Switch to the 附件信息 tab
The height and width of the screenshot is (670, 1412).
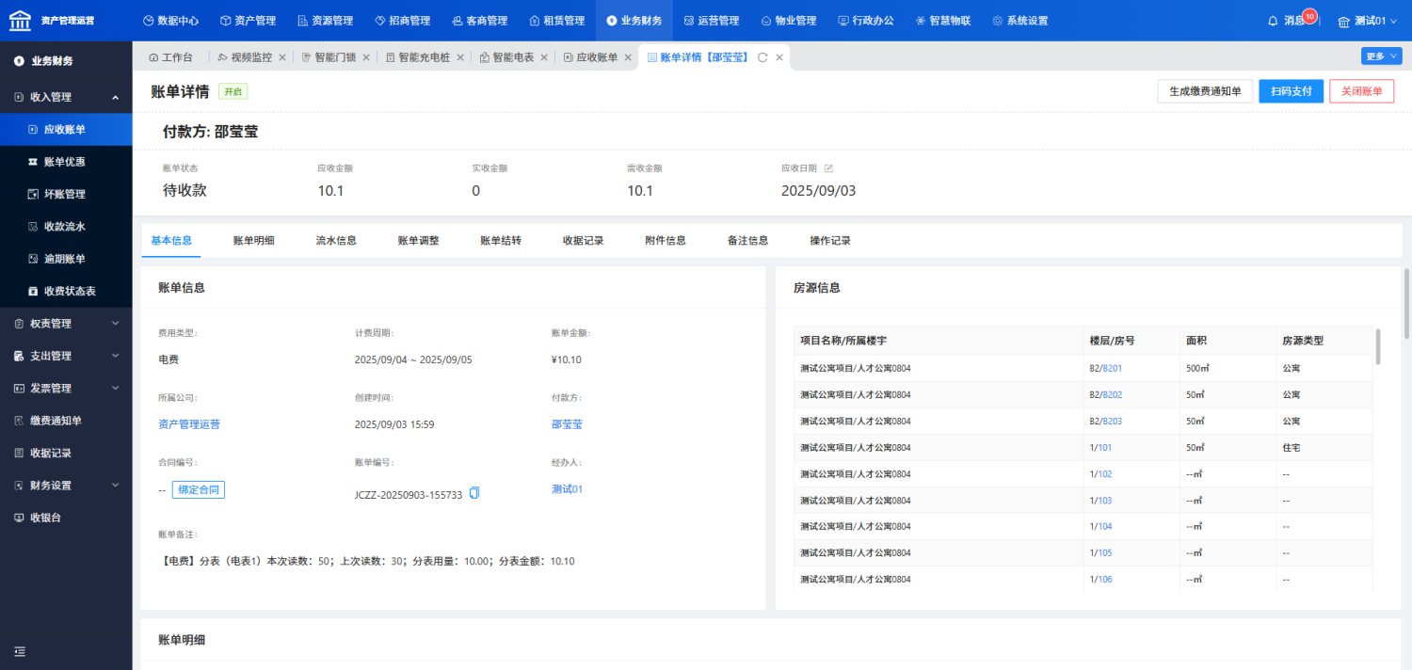tap(666, 240)
